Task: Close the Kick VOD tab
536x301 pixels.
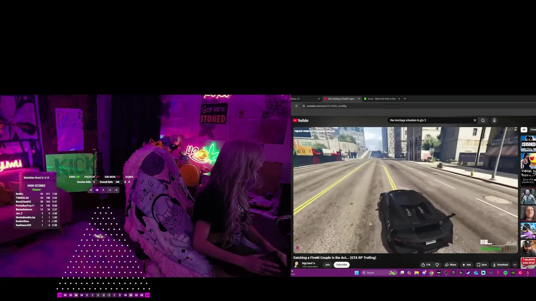Action: coord(399,99)
